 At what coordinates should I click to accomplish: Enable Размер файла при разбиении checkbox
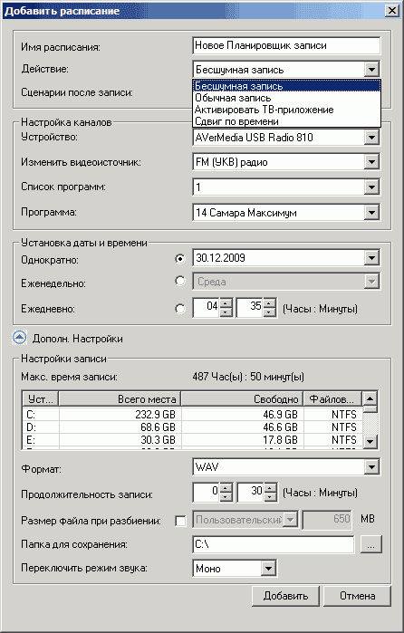(180, 521)
